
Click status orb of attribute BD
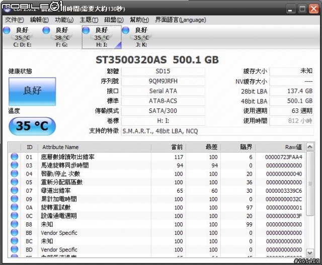[15, 249]
